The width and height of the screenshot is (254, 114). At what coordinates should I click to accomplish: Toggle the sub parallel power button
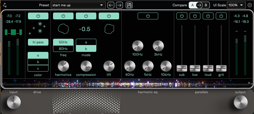point(182,16)
